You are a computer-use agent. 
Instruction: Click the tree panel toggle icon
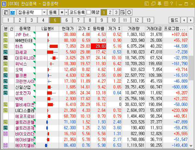pos(6,12)
